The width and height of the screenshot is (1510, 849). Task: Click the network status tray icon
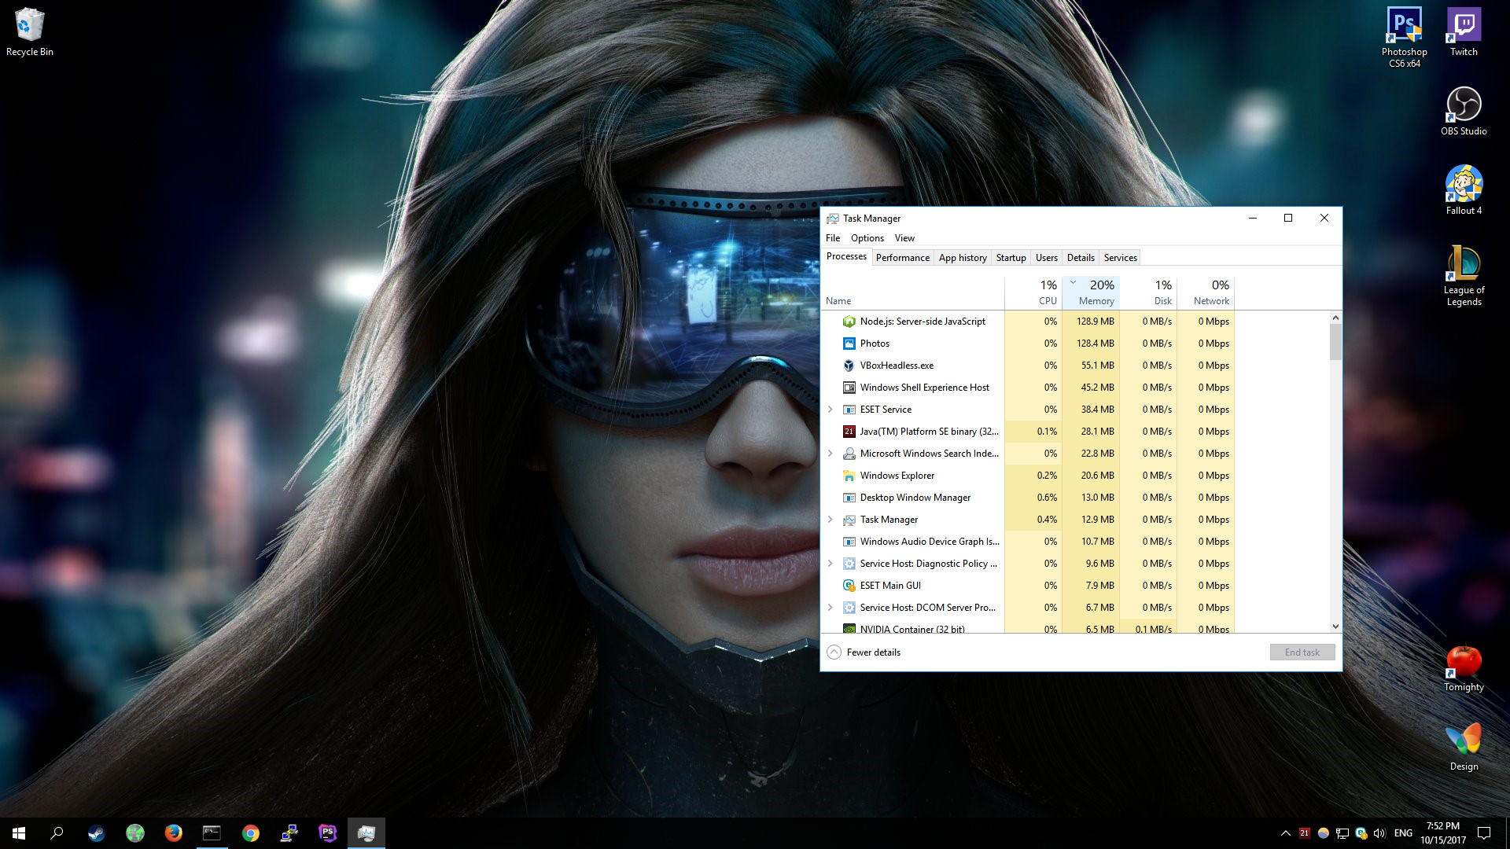[1342, 833]
